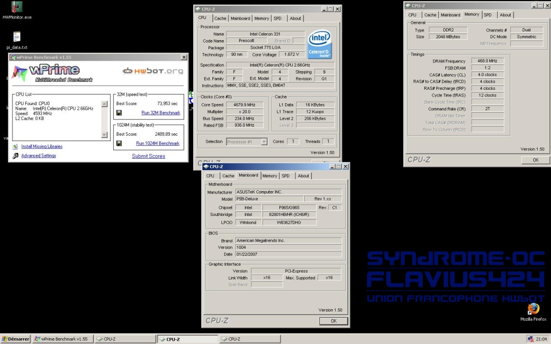Close the wPrime Benchmark window

click(x=184, y=57)
